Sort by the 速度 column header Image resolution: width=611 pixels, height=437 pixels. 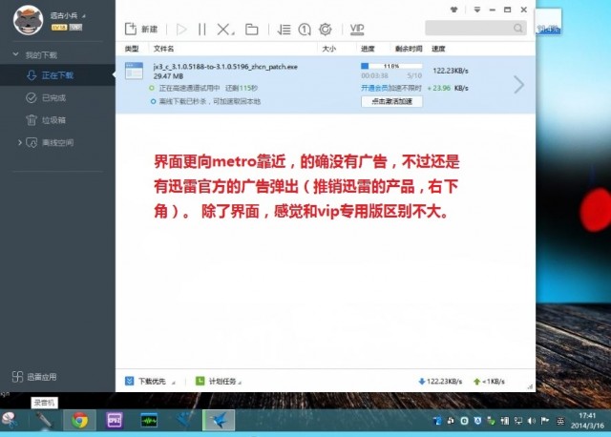click(438, 49)
